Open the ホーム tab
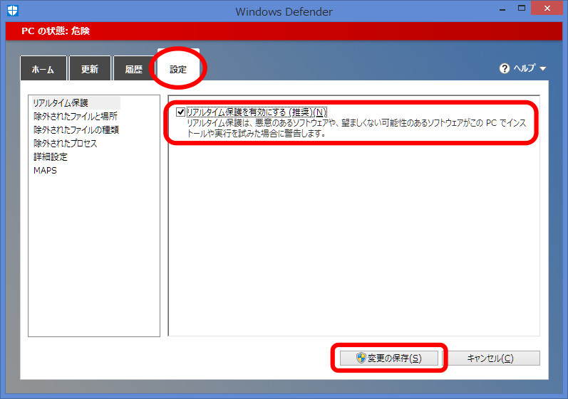 tap(43, 68)
